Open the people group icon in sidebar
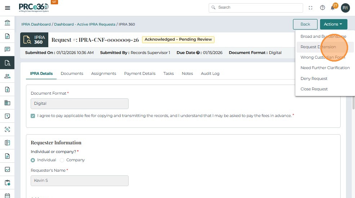The height and width of the screenshot is (198, 355). point(7,76)
